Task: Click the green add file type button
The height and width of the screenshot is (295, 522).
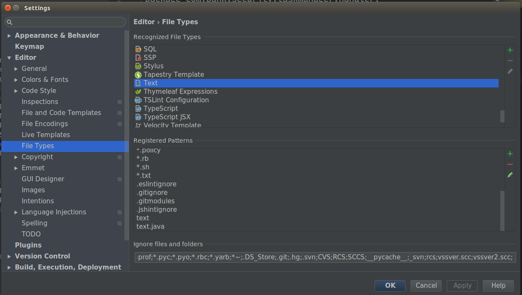Action: tap(510, 50)
